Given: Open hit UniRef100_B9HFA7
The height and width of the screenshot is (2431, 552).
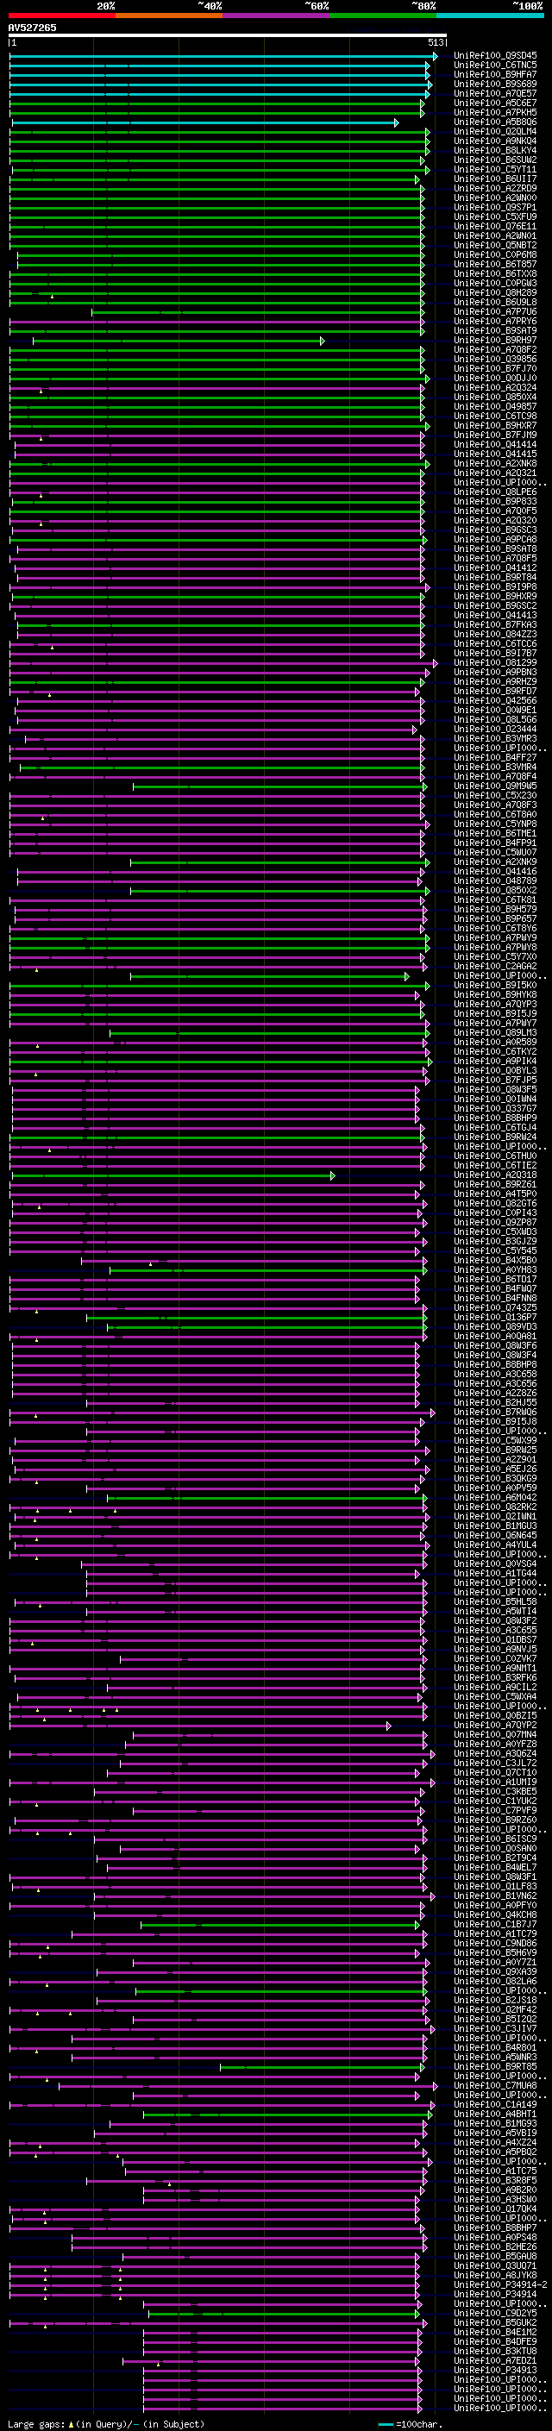Looking at the screenshot, I should tap(495, 74).
